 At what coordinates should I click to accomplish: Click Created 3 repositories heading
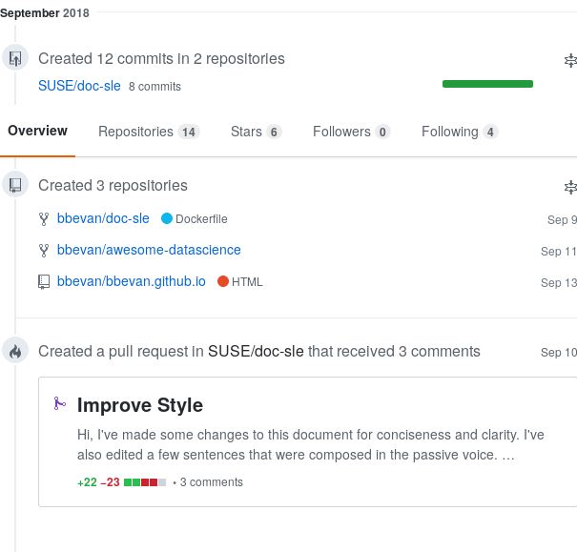point(113,185)
